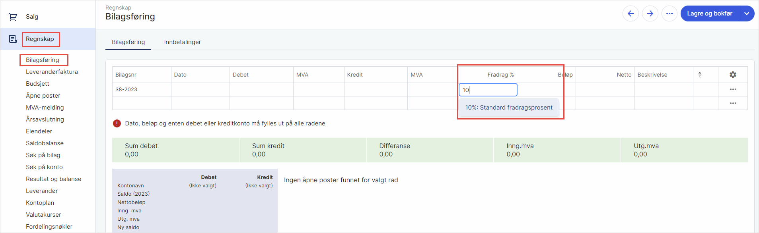
Task: Open the three-dot menu in header
Action: (669, 13)
